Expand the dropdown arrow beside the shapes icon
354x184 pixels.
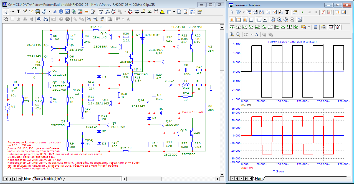coord(49,12)
